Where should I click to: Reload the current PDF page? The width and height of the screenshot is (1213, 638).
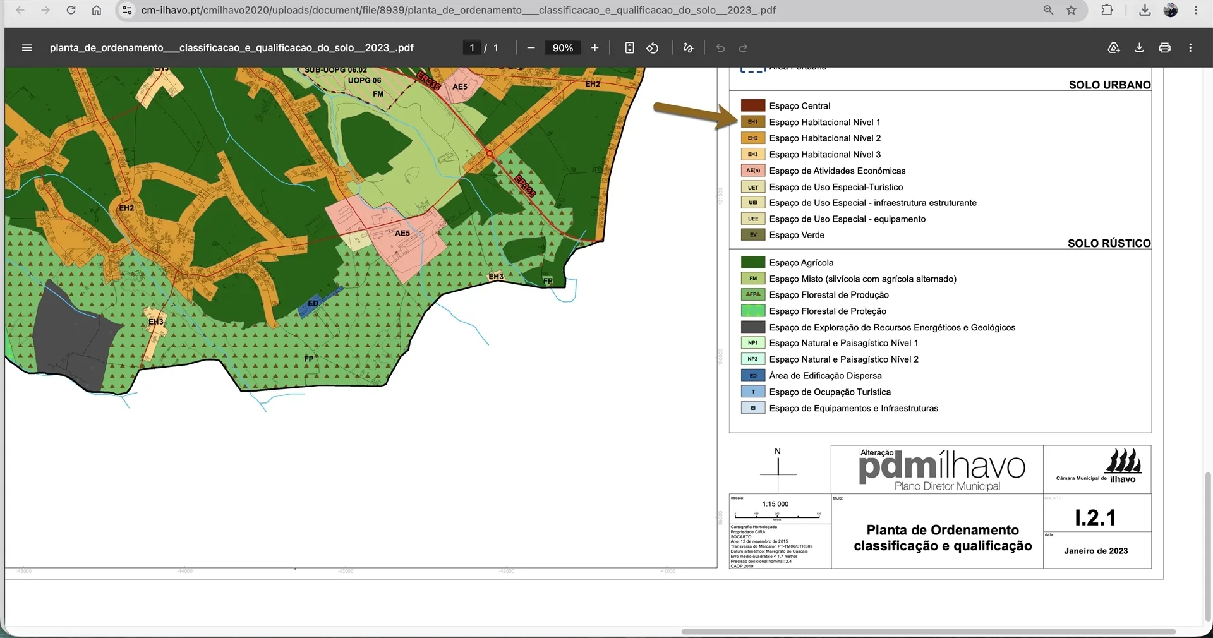(71, 10)
